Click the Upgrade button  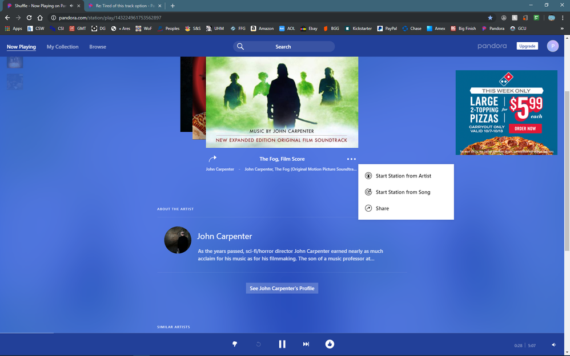click(x=527, y=46)
